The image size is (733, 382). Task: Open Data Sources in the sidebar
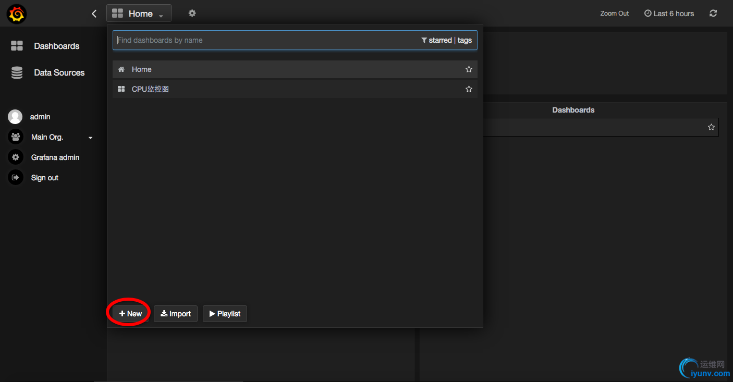pyautogui.click(x=48, y=72)
